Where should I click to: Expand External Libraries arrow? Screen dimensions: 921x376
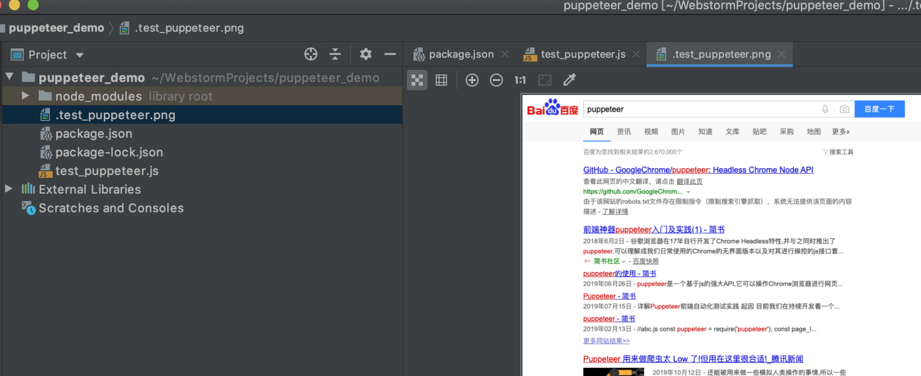tap(8, 188)
